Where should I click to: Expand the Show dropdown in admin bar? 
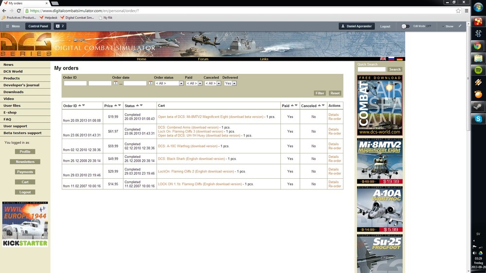pyautogui.click(x=448, y=26)
